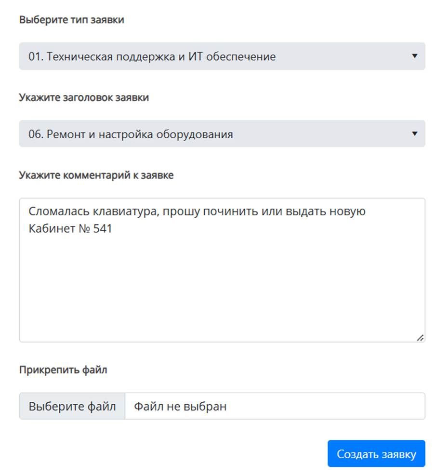Place cursor on the word 'новую'
435x476 pixels.
click(x=350, y=212)
